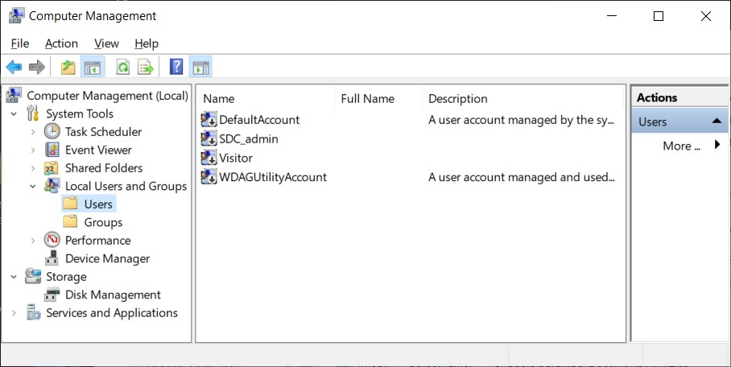This screenshot has width=731, height=367.
Task: Toggle Show/Hide Console Tree toolbar icon
Action: click(92, 67)
